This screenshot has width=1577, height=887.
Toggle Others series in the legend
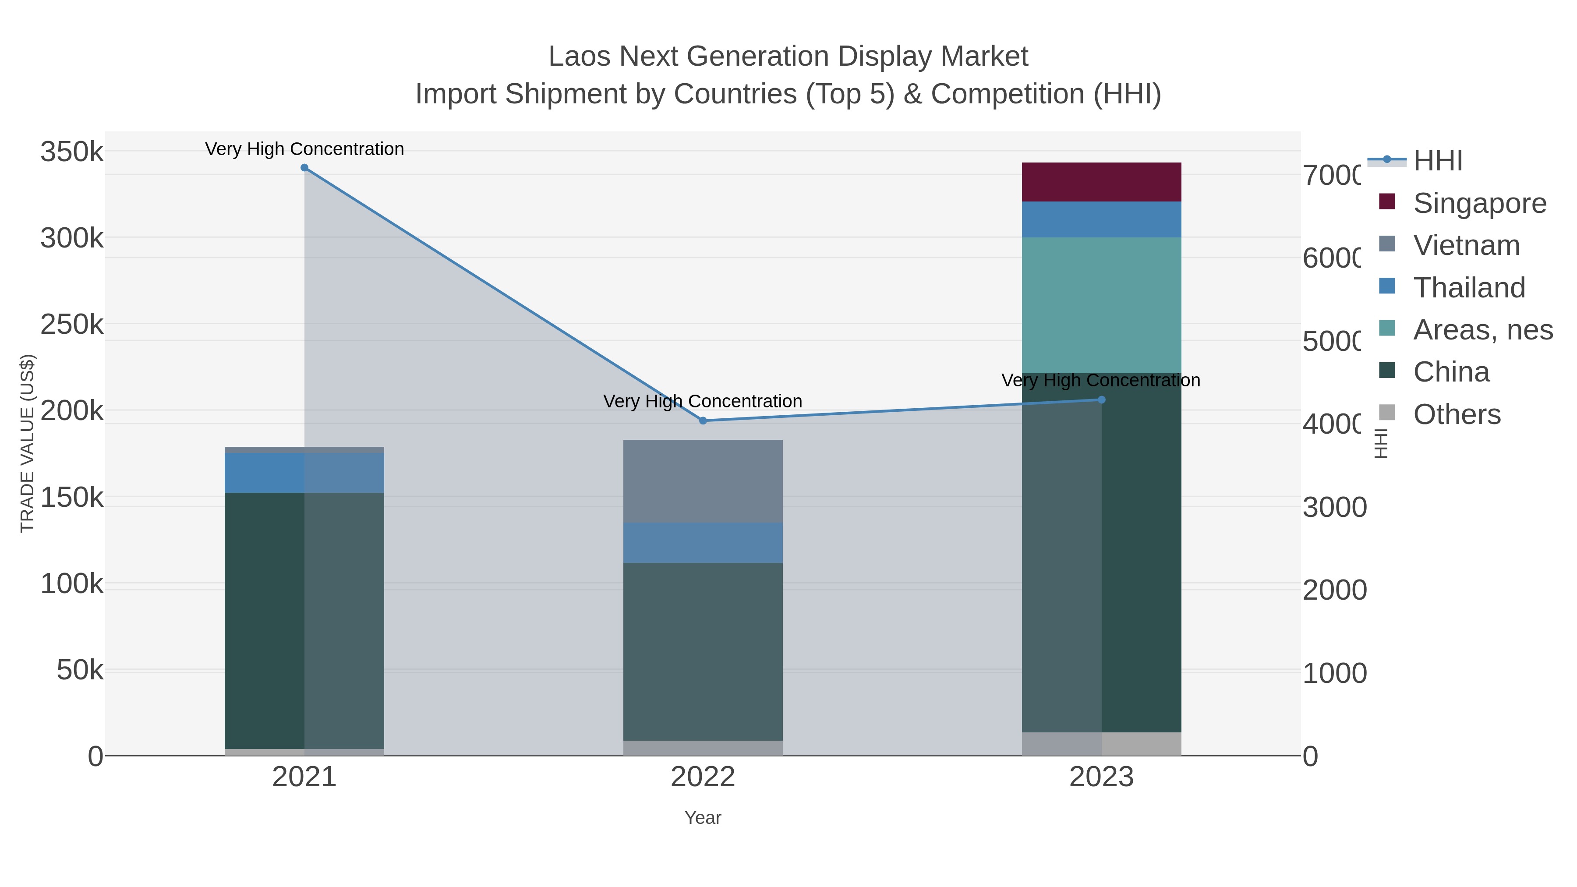coord(1439,414)
